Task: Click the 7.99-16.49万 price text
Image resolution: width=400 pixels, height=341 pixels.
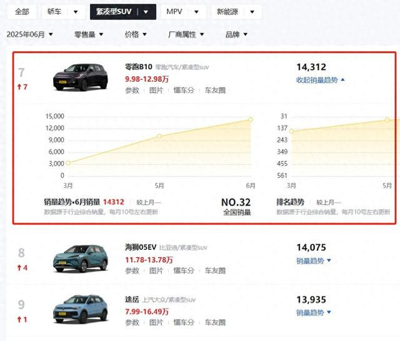Action: [147, 312]
